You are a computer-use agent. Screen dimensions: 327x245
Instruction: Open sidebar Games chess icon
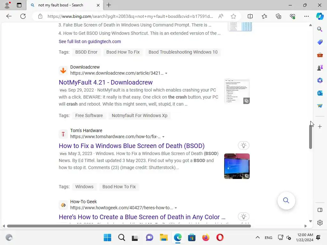(320, 68)
